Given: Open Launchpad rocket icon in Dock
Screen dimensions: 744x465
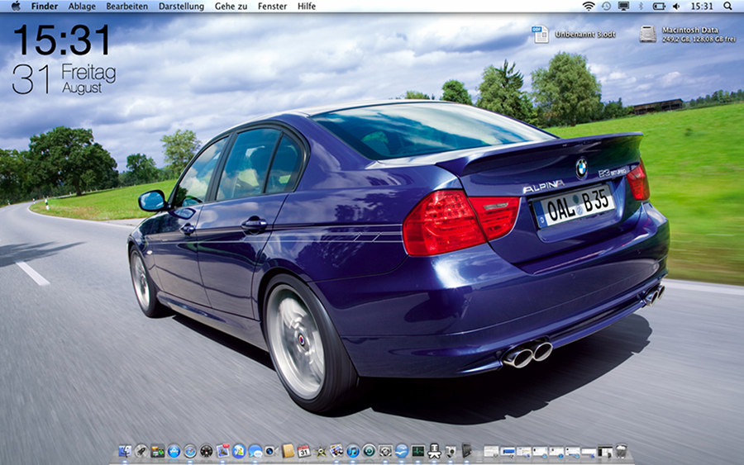Looking at the screenshot, I should [141, 451].
